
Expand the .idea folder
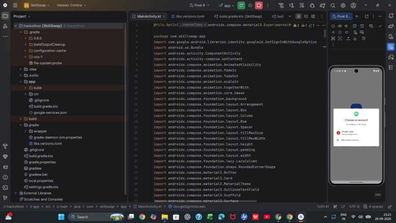[x=21, y=69]
